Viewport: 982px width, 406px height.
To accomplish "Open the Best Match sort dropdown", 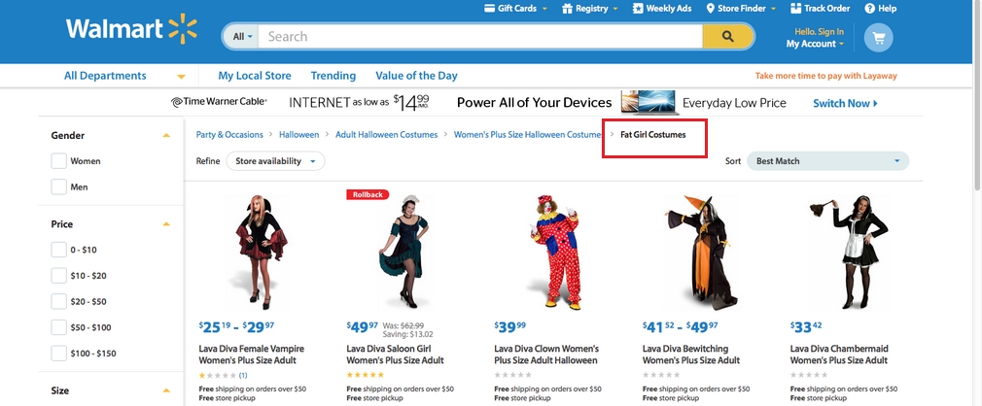I will (x=828, y=161).
